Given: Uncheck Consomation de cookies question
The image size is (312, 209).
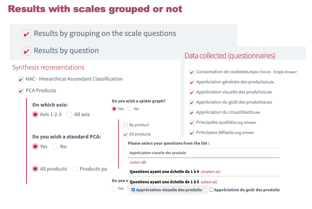Looking at the screenshot, I should [x=192, y=72].
